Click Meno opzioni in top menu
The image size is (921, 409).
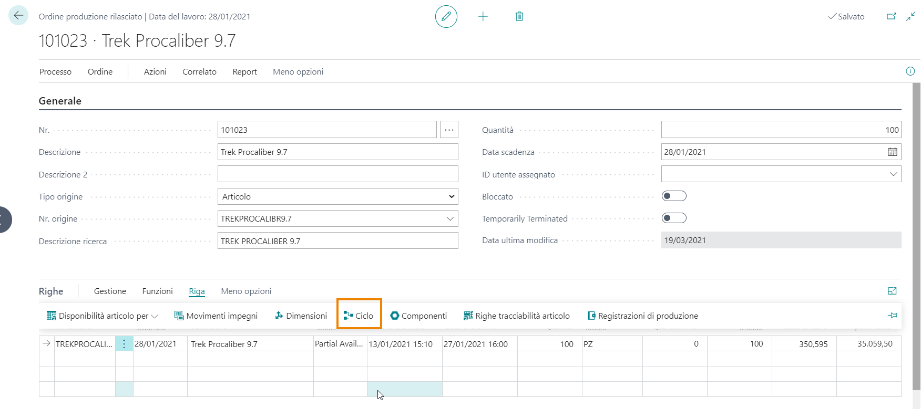point(298,72)
